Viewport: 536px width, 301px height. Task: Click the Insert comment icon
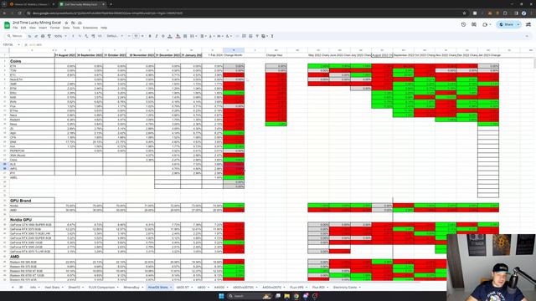(244, 36)
